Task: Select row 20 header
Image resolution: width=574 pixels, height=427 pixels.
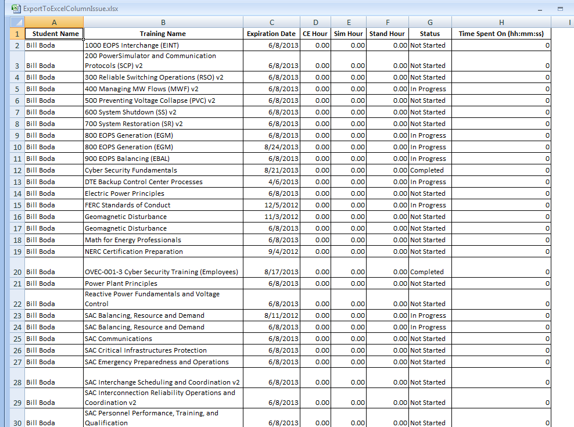Action: 17,267
